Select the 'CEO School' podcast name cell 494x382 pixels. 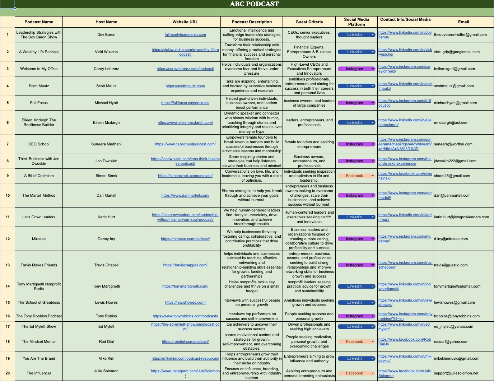[39, 144]
